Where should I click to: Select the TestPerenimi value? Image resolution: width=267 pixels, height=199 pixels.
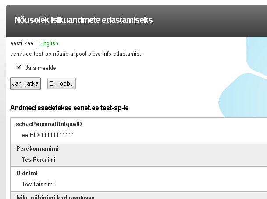point(39,159)
